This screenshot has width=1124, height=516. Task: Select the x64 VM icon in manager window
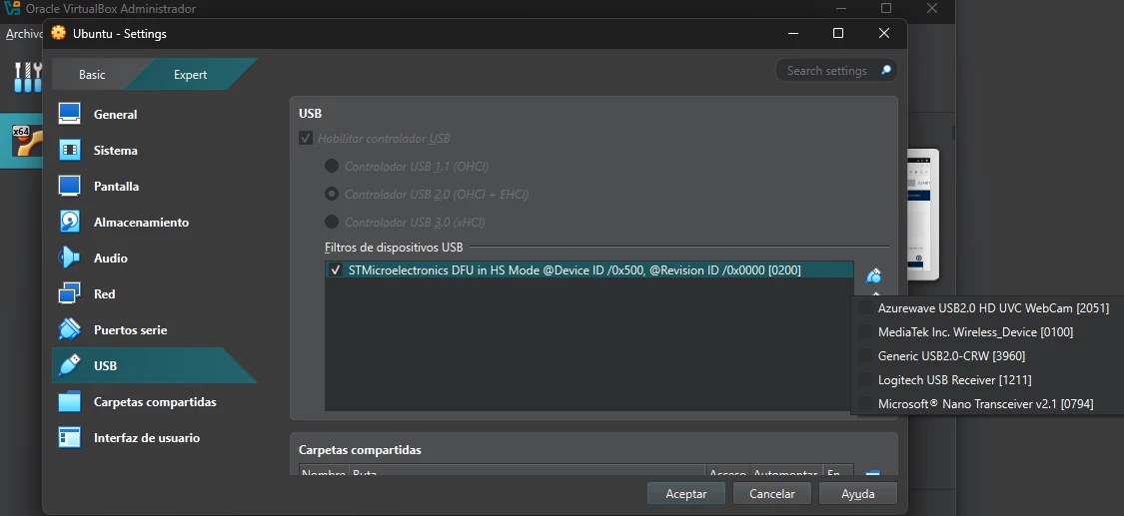[28, 141]
